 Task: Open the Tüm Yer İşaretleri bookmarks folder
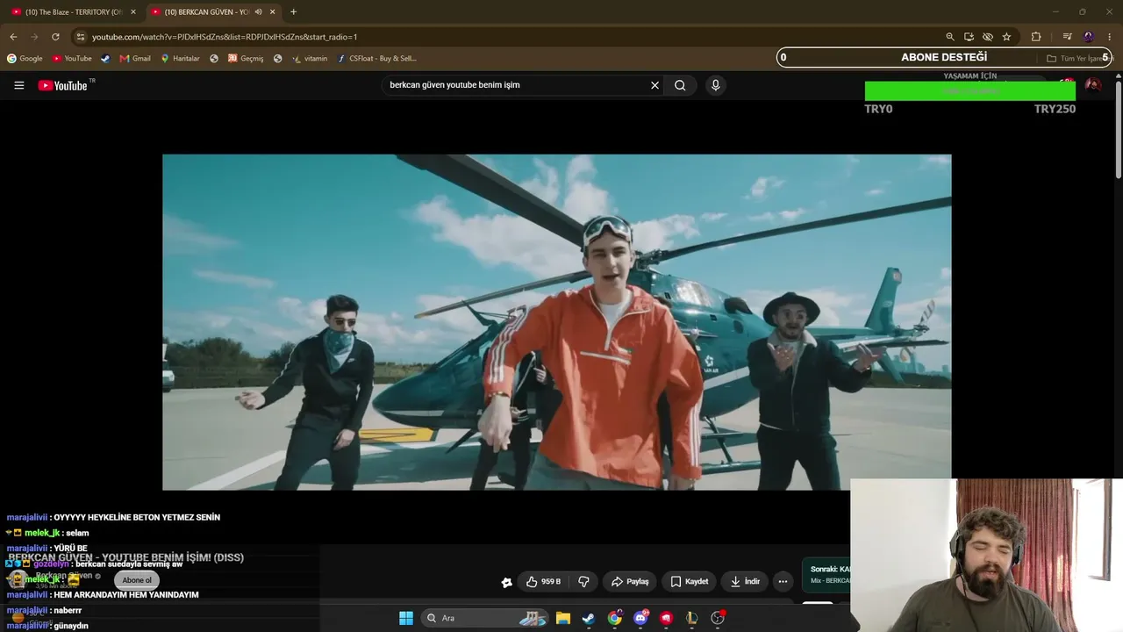pyautogui.click(x=1077, y=59)
